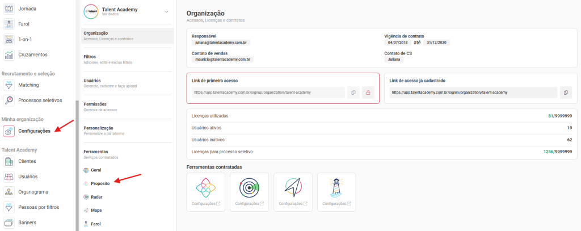The width and height of the screenshot is (581, 231).
Task: Open the paper plane Mapa tool card
Action: click(293, 191)
